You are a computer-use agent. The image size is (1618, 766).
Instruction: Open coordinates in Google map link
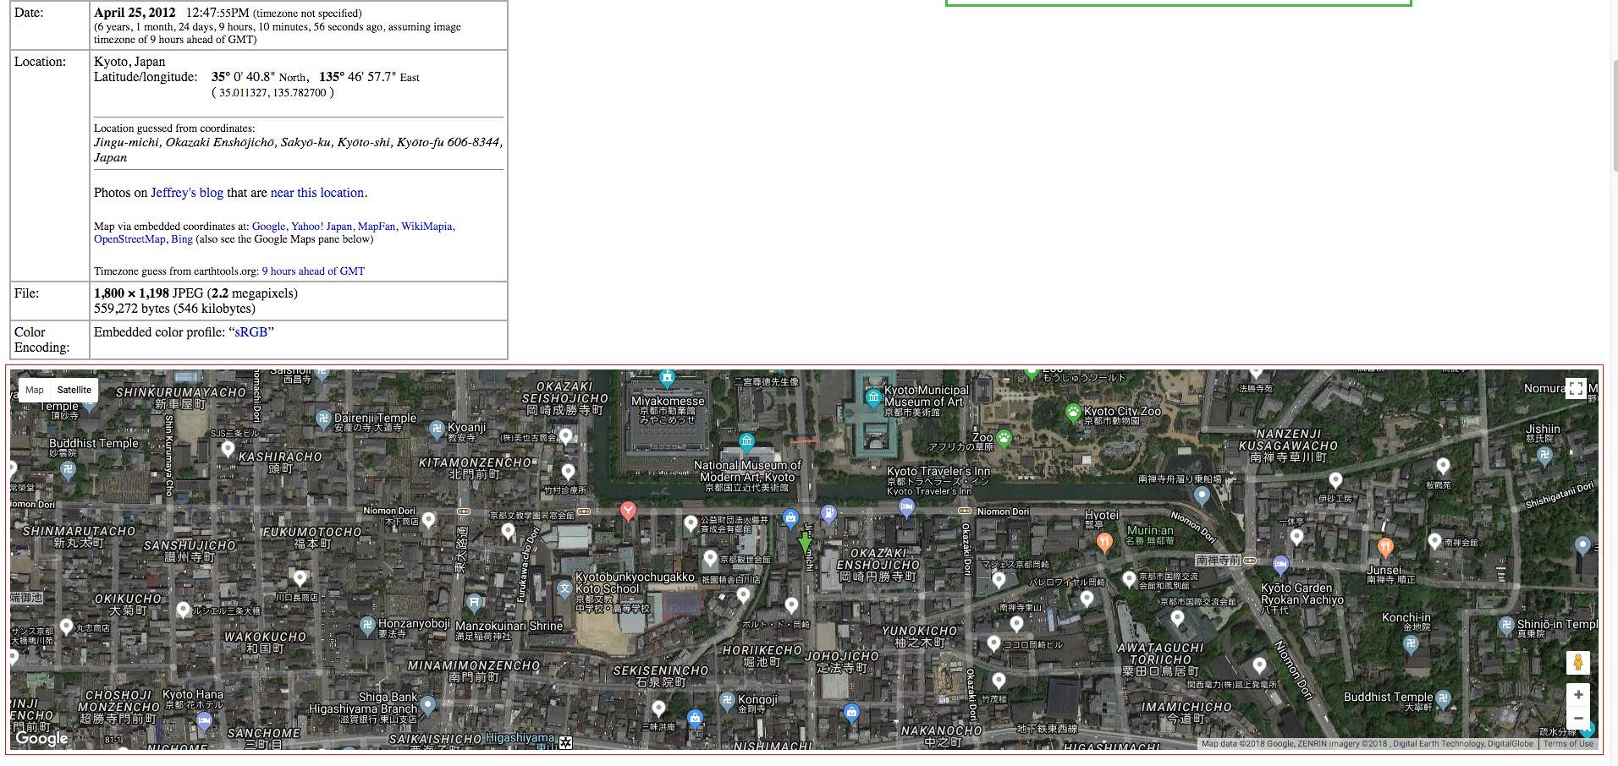click(x=268, y=227)
